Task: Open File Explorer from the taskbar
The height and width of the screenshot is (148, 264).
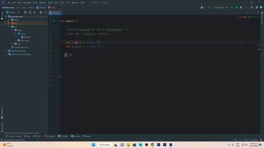Action: [x=128, y=145]
